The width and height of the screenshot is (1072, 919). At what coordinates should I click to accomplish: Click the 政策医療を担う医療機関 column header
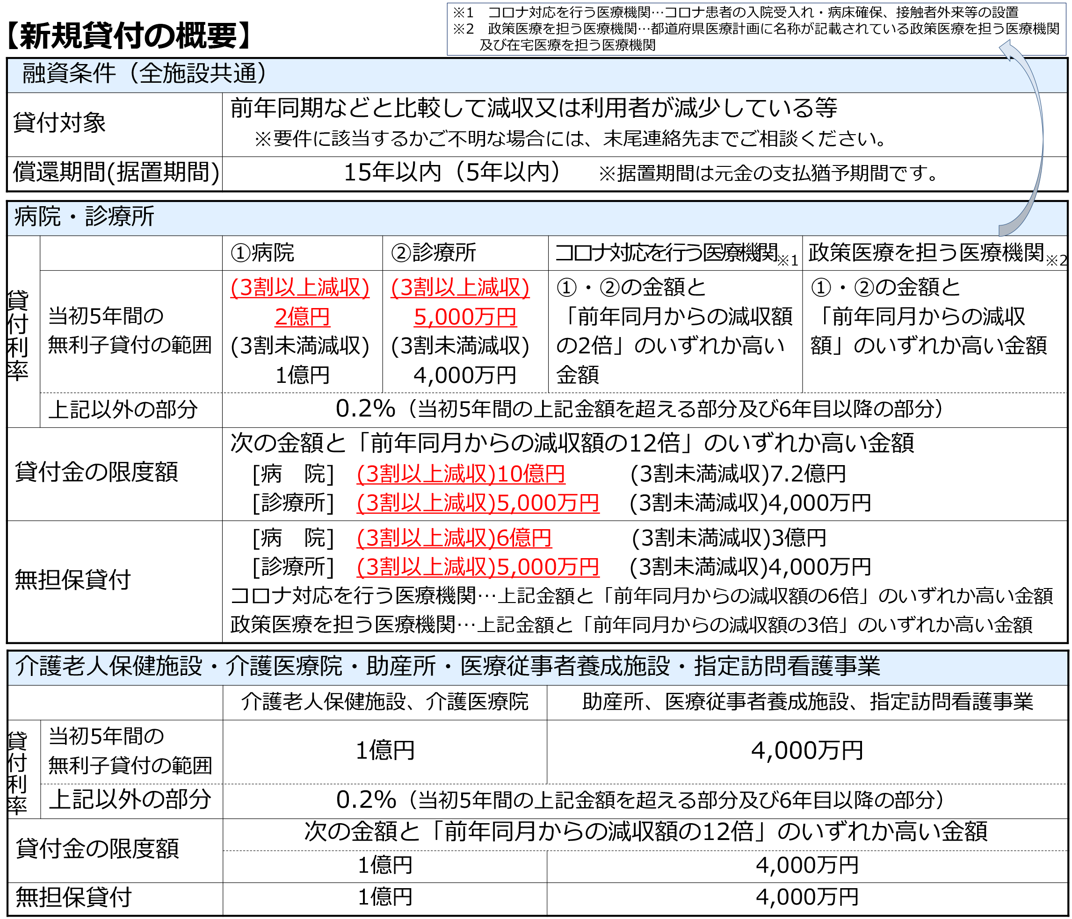(937, 253)
